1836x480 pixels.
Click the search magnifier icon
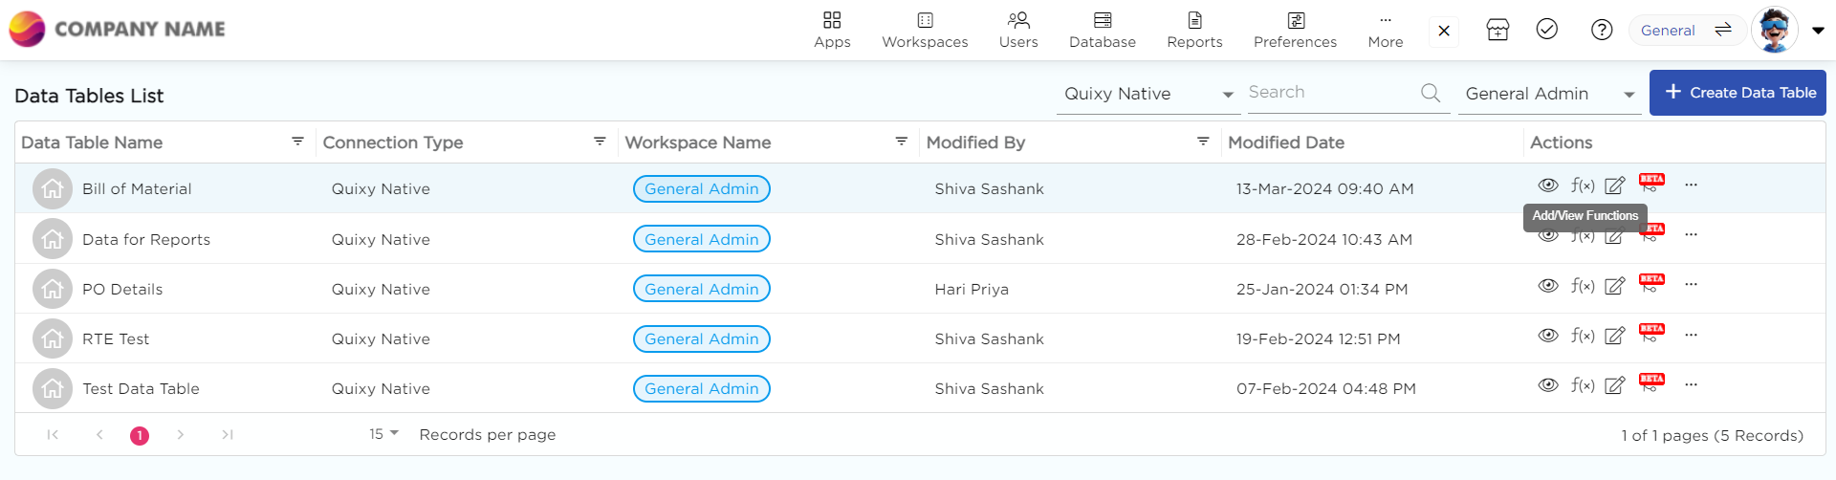(x=1431, y=93)
